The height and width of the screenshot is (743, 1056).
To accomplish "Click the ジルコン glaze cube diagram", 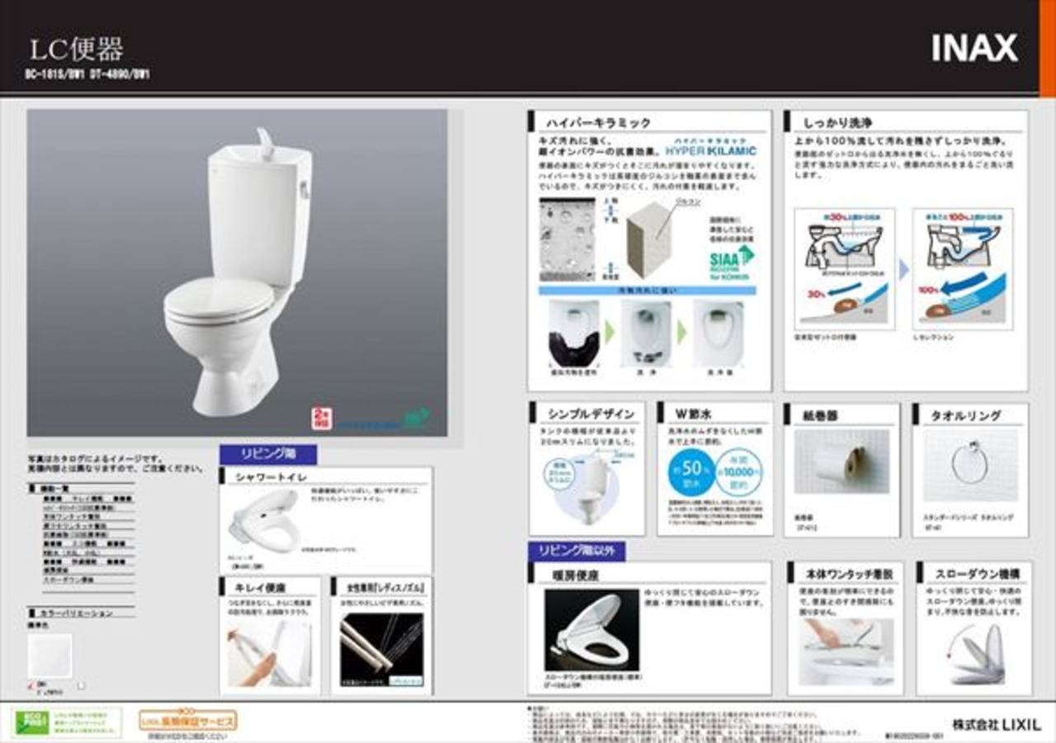I will [x=648, y=240].
